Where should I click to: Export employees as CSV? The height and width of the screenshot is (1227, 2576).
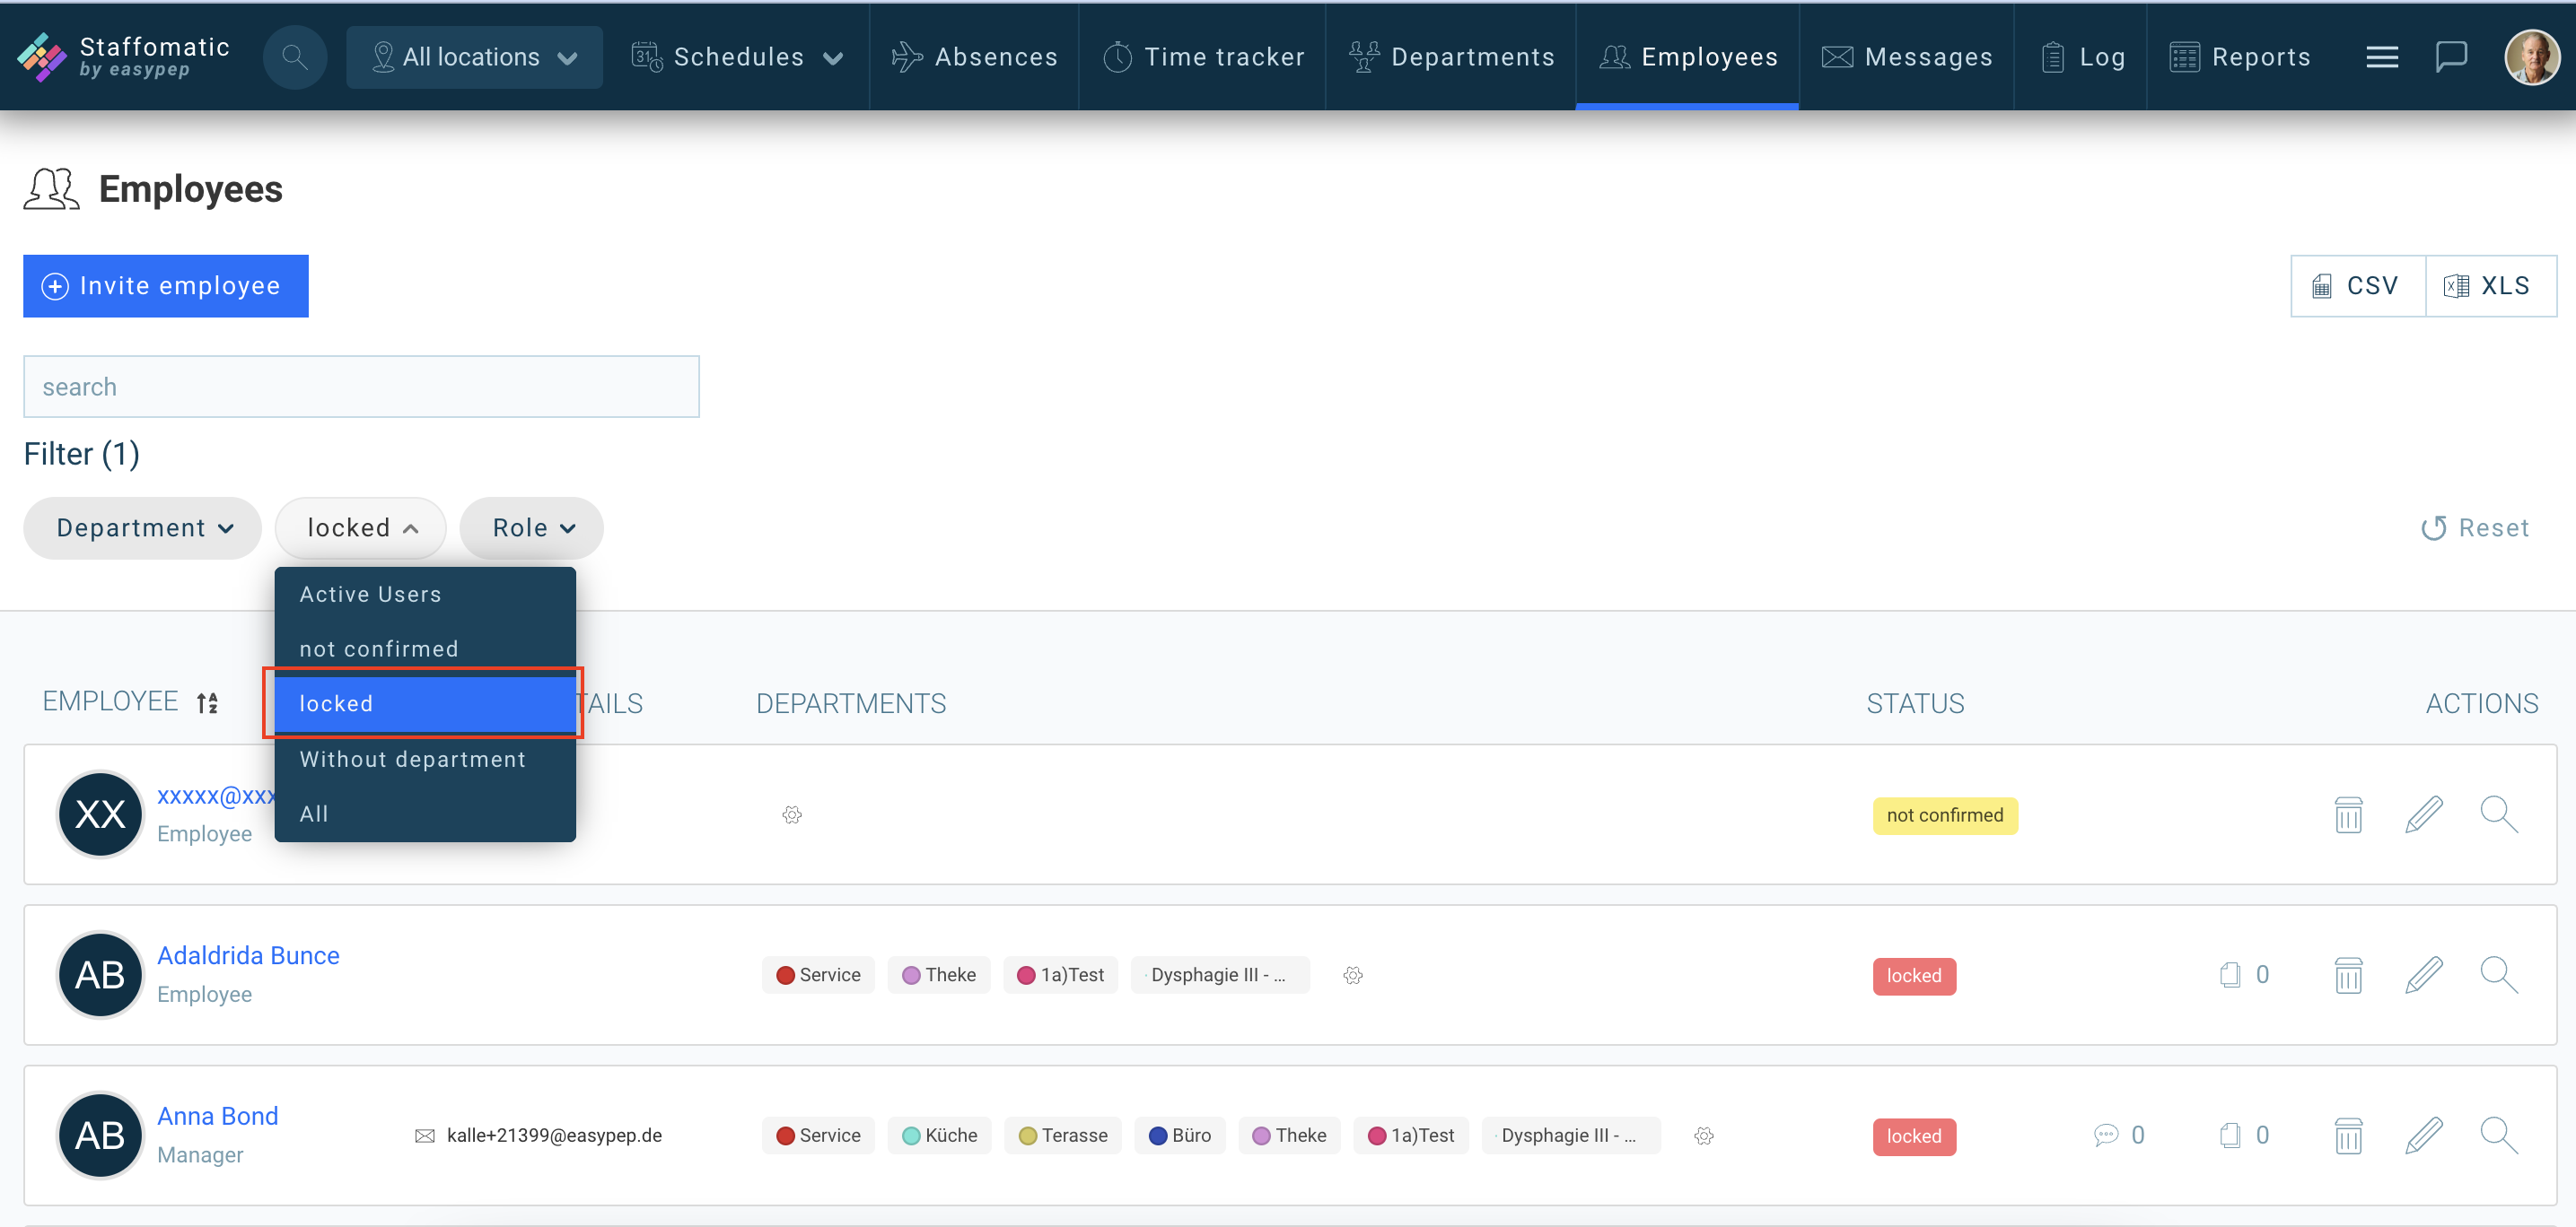[x=2358, y=286]
